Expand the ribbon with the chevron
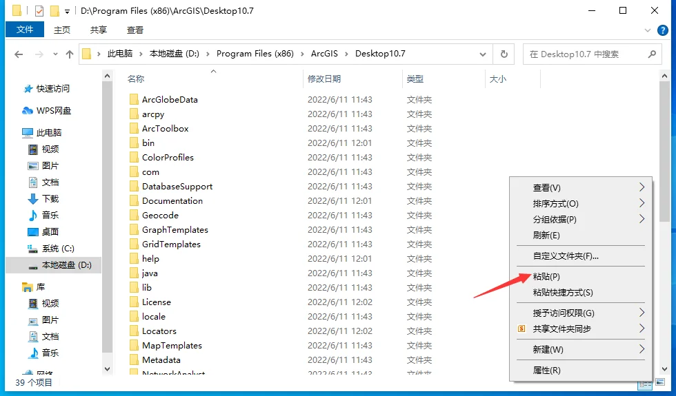 [647, 30]
